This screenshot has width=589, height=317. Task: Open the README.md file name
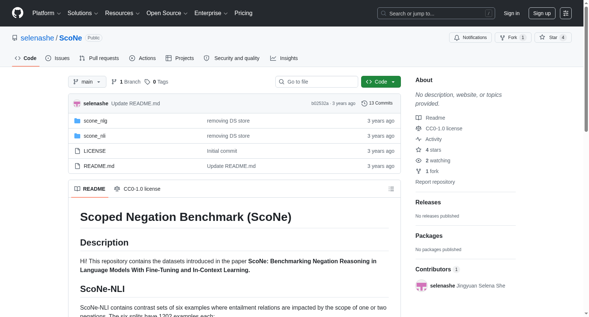[x=99, y=166]
